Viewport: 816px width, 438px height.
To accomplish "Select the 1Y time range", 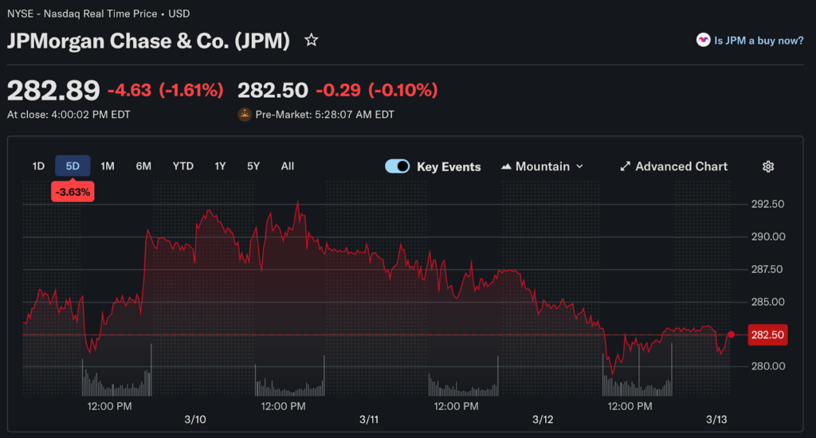I will (x=220, y=166).
